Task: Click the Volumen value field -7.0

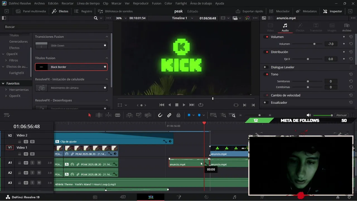Action: click(331, 44)
